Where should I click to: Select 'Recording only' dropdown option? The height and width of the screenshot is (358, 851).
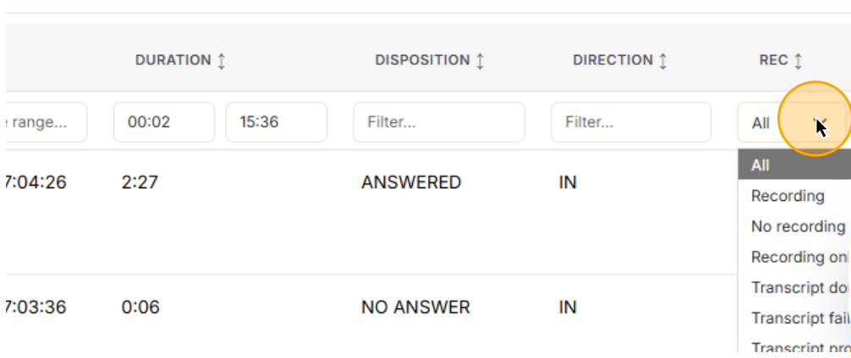coord(799,257)
